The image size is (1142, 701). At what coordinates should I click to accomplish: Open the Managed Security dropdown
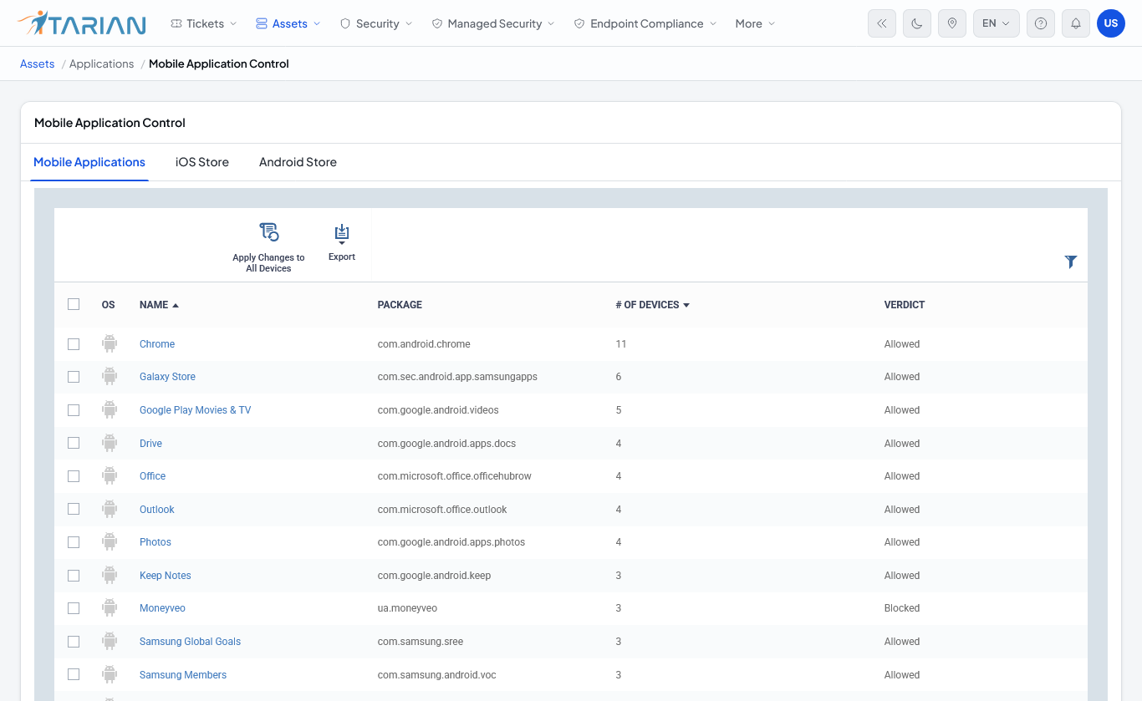click(x=492, y=23)
